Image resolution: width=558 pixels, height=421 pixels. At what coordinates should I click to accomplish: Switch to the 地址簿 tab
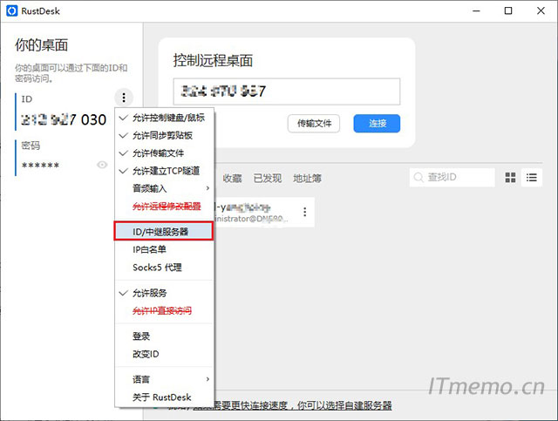(307, 178)
